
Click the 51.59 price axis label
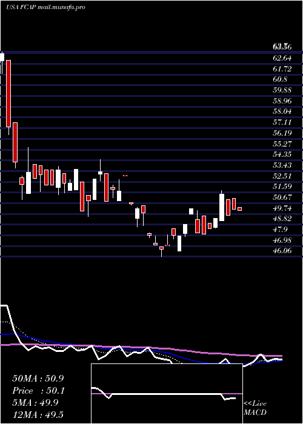coord(282,187)
